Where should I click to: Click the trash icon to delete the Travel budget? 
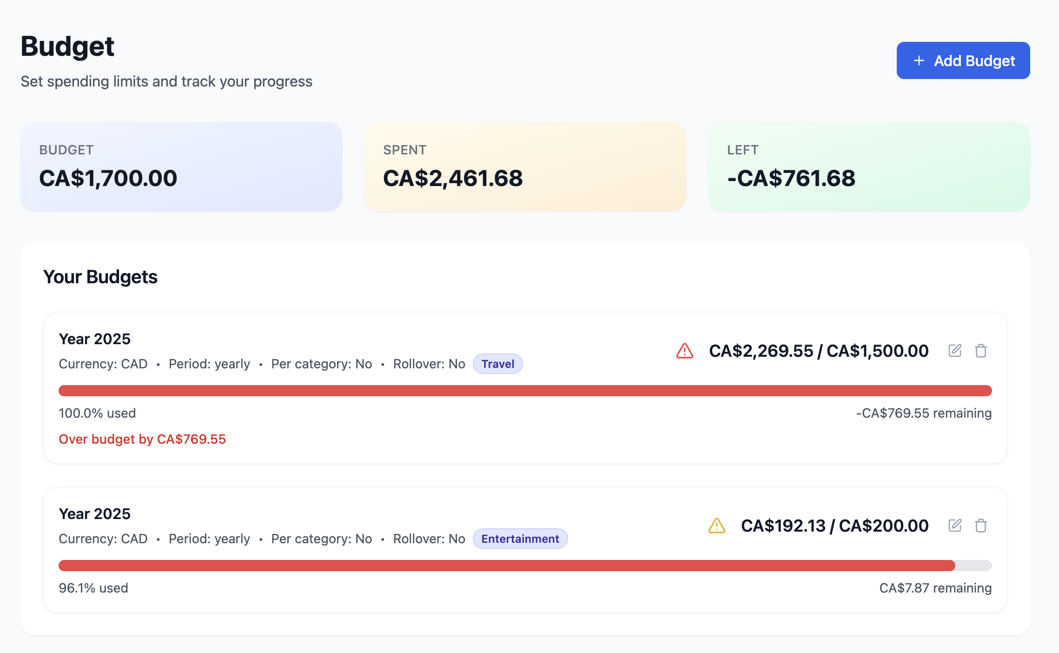click(981, 350)
